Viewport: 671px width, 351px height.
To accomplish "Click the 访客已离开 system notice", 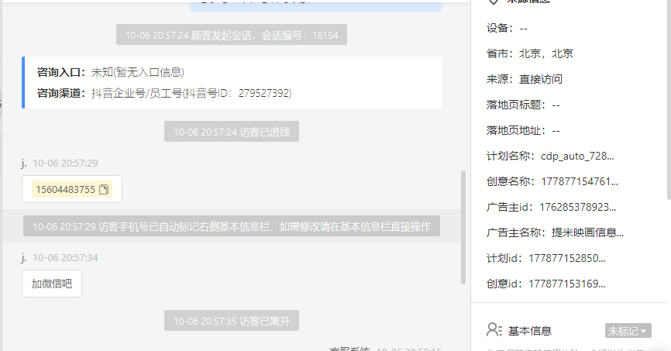I will pyautogui.click(x=232, y=321).
